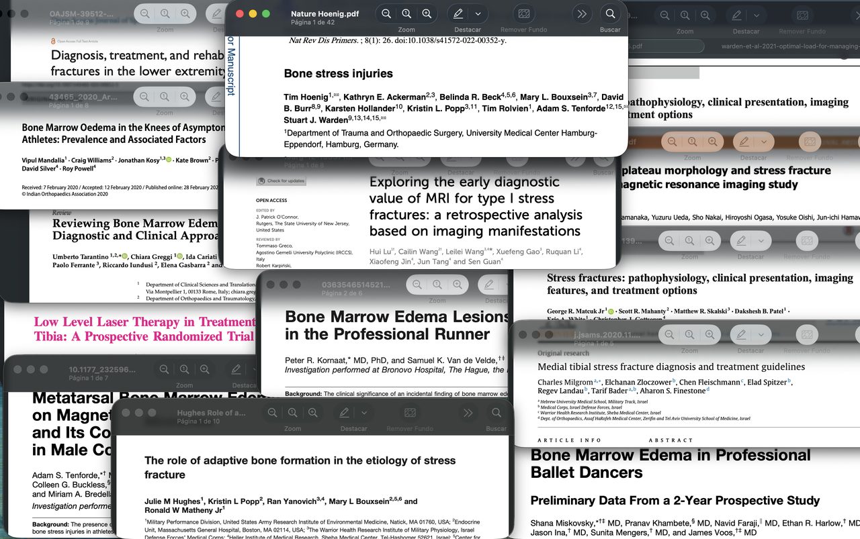Zoom out in 43465_2020 window

[x=144, y=97]
